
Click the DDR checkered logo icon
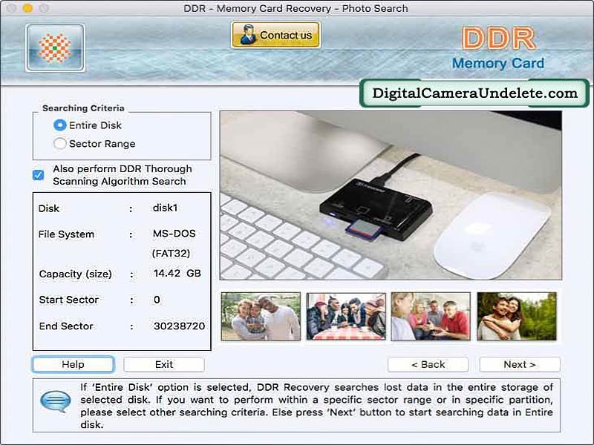tap(55, 47)
